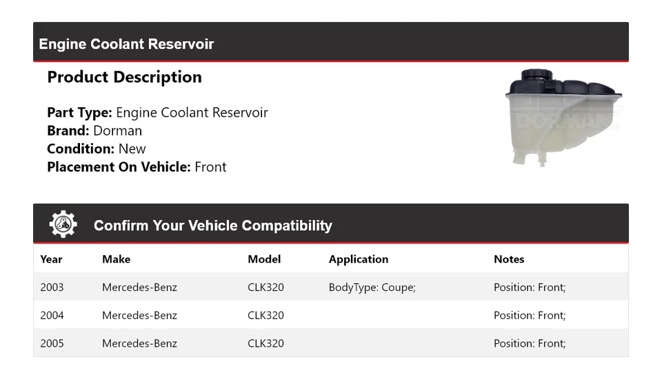The width and height of the screenshot is (662, 379).
Task: Click the Year column header
Action: tap(51, 259)
